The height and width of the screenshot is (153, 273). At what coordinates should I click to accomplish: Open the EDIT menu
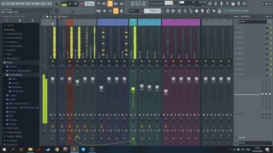(8, 3)
